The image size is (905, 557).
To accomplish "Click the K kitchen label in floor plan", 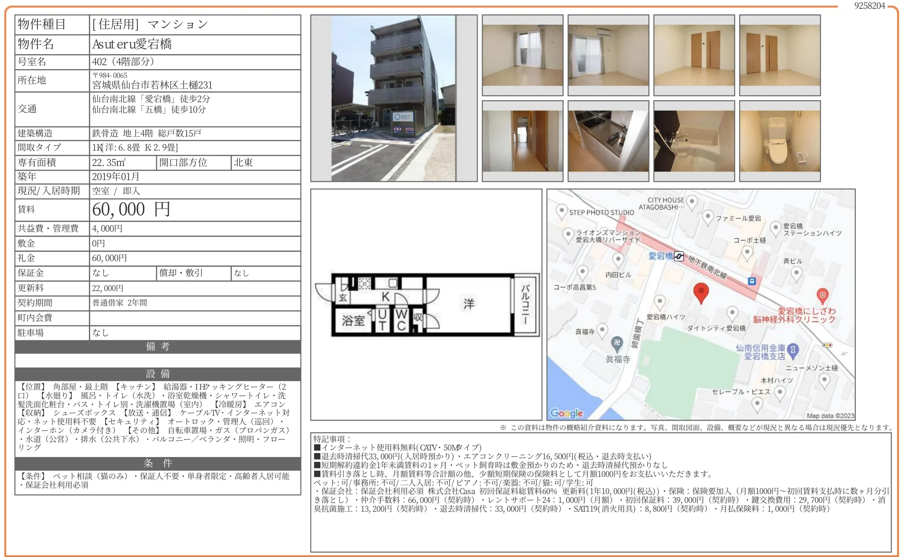I will (x=386, y=297).
